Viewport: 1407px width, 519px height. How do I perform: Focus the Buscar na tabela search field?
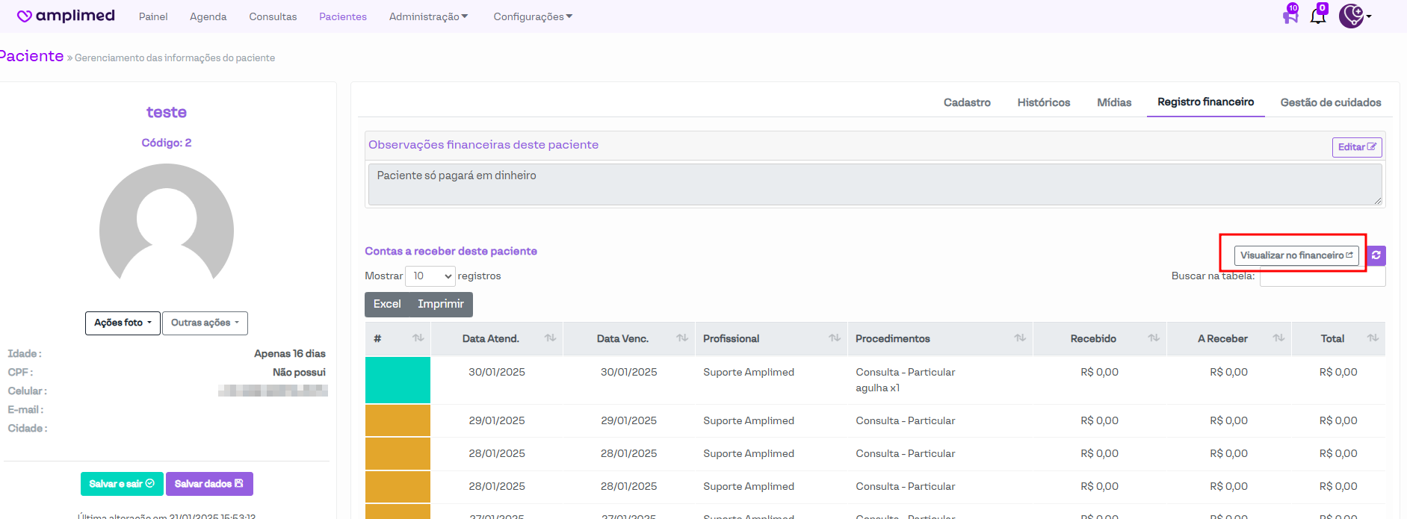coord(1323,277)
